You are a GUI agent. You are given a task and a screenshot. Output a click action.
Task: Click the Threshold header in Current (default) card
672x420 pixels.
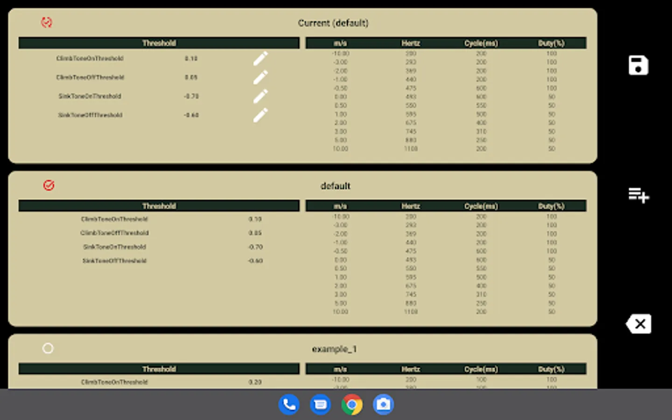pos(159,43)
